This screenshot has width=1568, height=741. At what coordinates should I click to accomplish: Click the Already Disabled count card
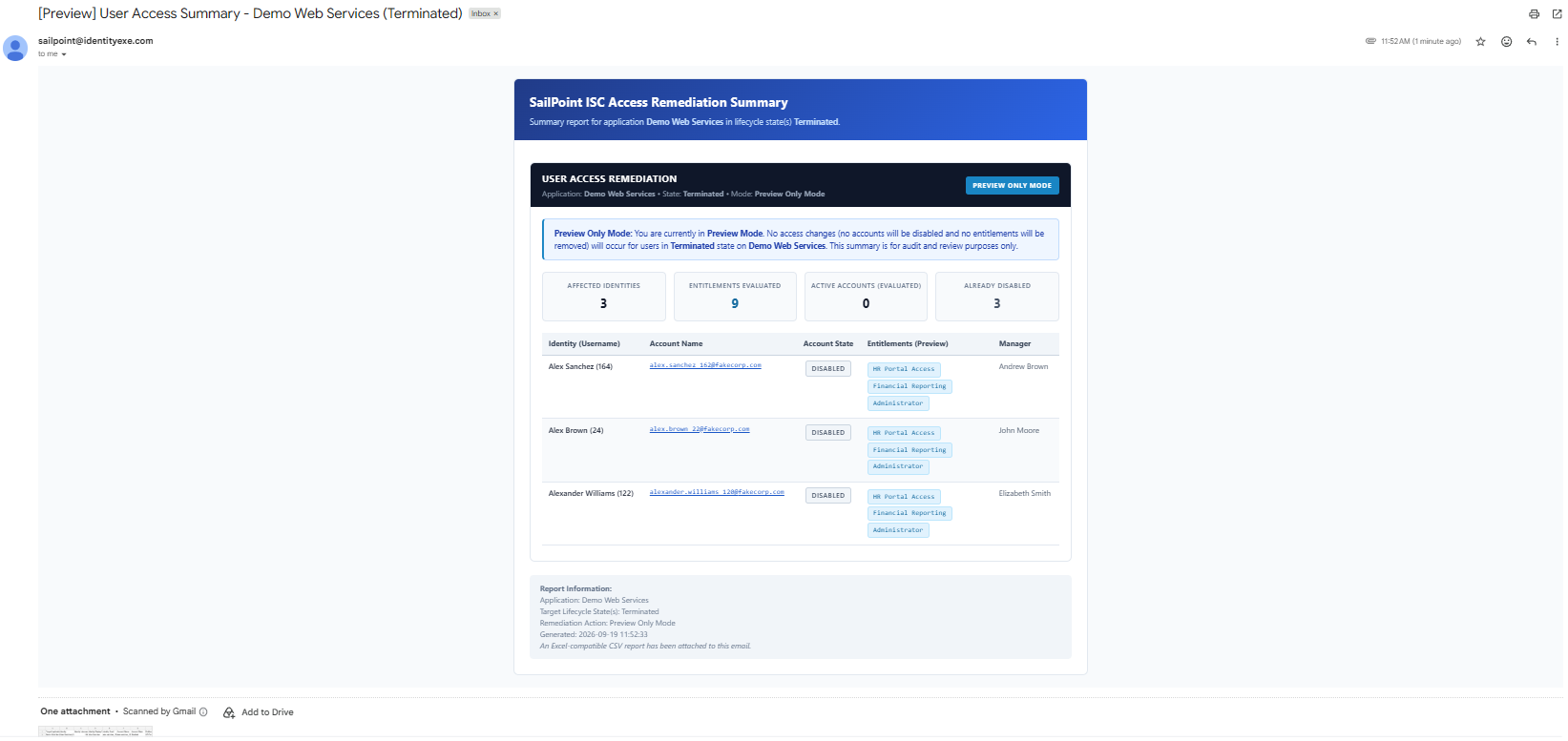[997, 297]
